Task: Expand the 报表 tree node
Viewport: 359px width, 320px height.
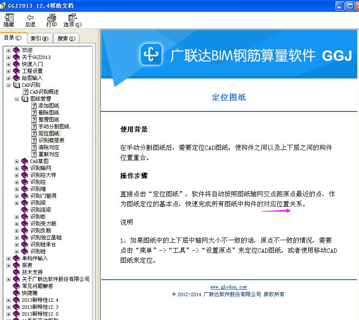Action: point(9,265)
